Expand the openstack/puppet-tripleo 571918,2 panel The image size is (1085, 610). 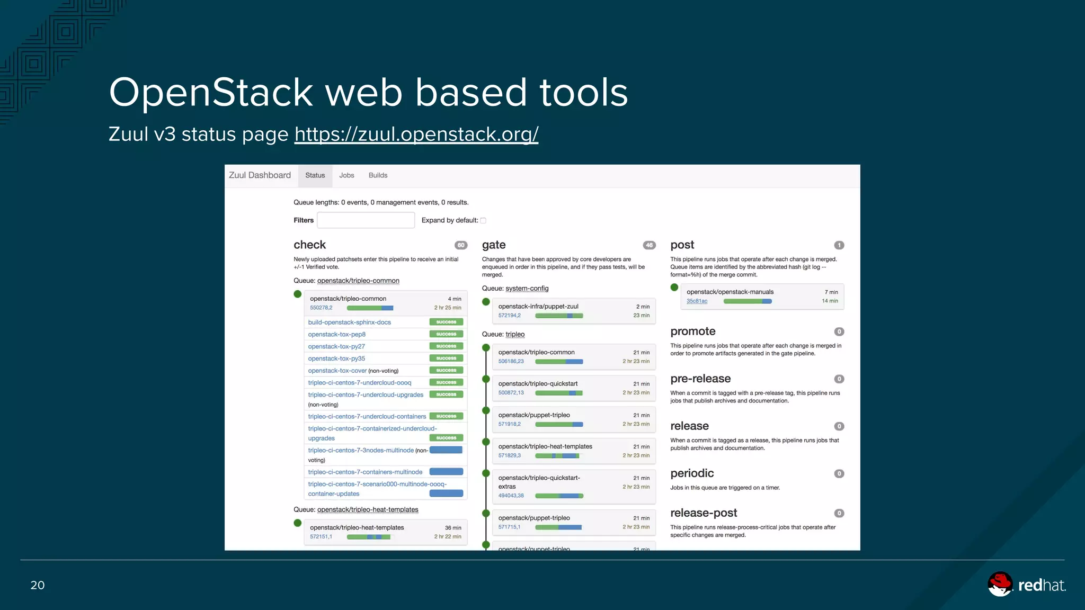(x=574, y=419)
